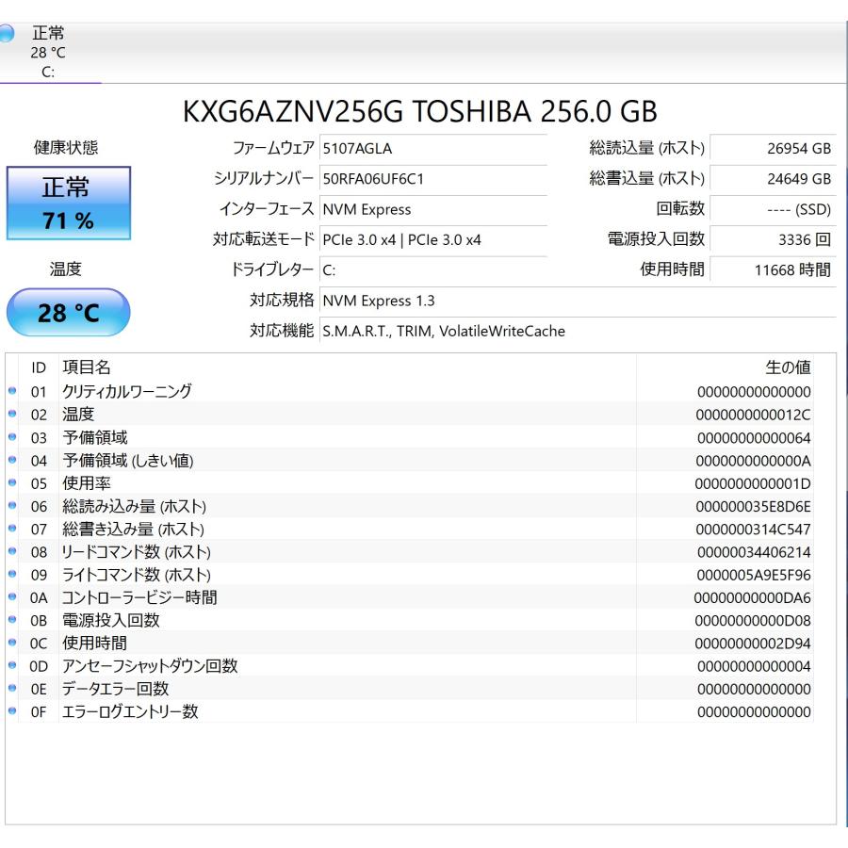Click raw value 00000000000DA6

[x=752, y=597]
